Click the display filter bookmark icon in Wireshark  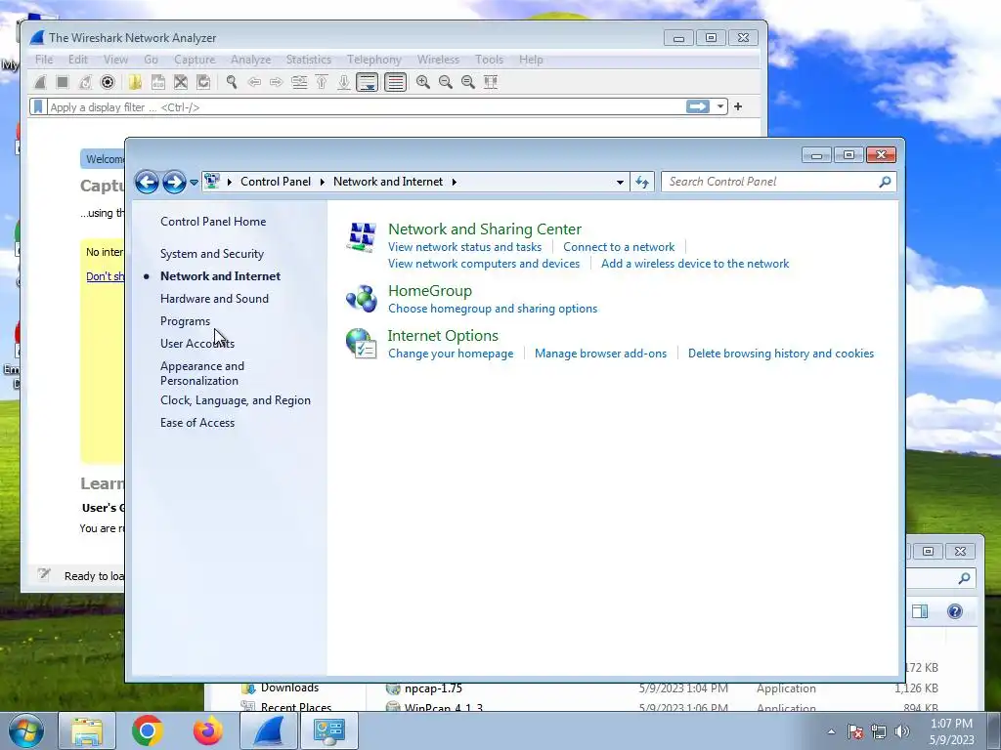click(x=38, y=106)
